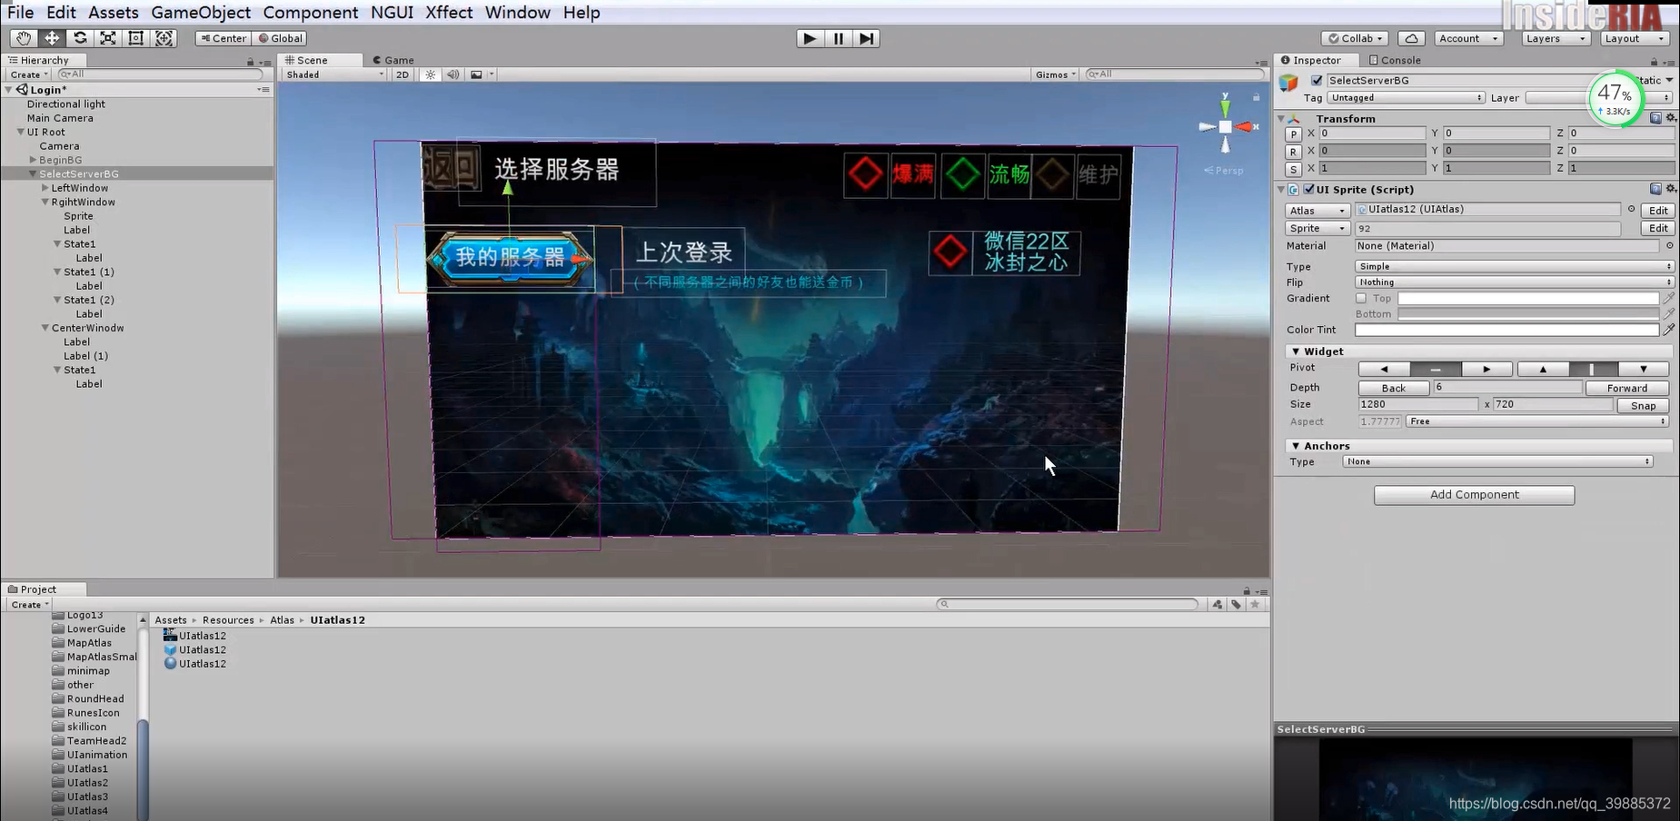
Task: Open the Sprite dropdown button
Action: point(1317,228)
